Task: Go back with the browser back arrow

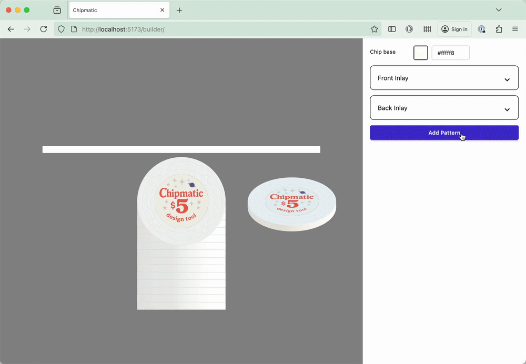Action: point(11,29)
